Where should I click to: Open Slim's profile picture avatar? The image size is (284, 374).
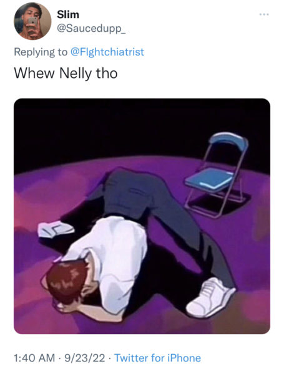coord(32,21)
